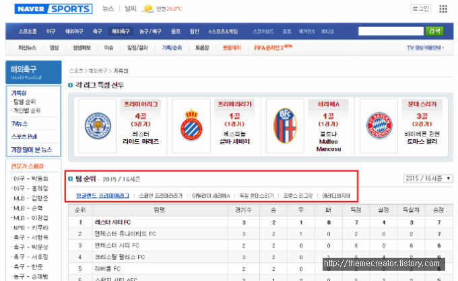Open 기록/순위 submenu item
Image resolution: width=458 pixels, height=281 pixels.
pyautogui.click(x=172, y=48)
